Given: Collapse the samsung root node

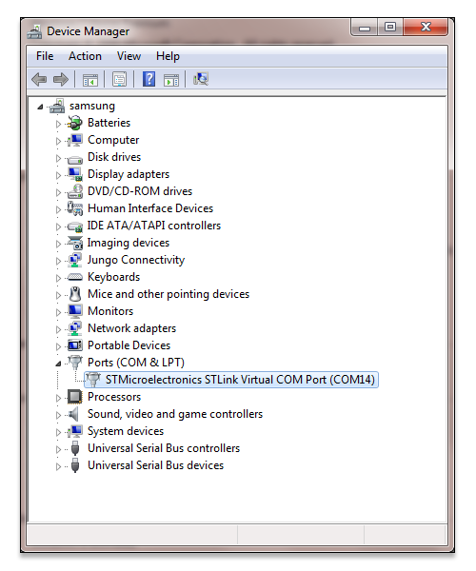Looking at the screenshot, I should coord(40,107).
